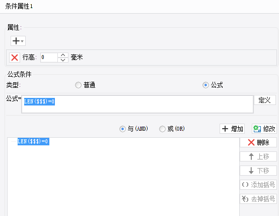Click the 条件属性1 title label

pos(19,7)
